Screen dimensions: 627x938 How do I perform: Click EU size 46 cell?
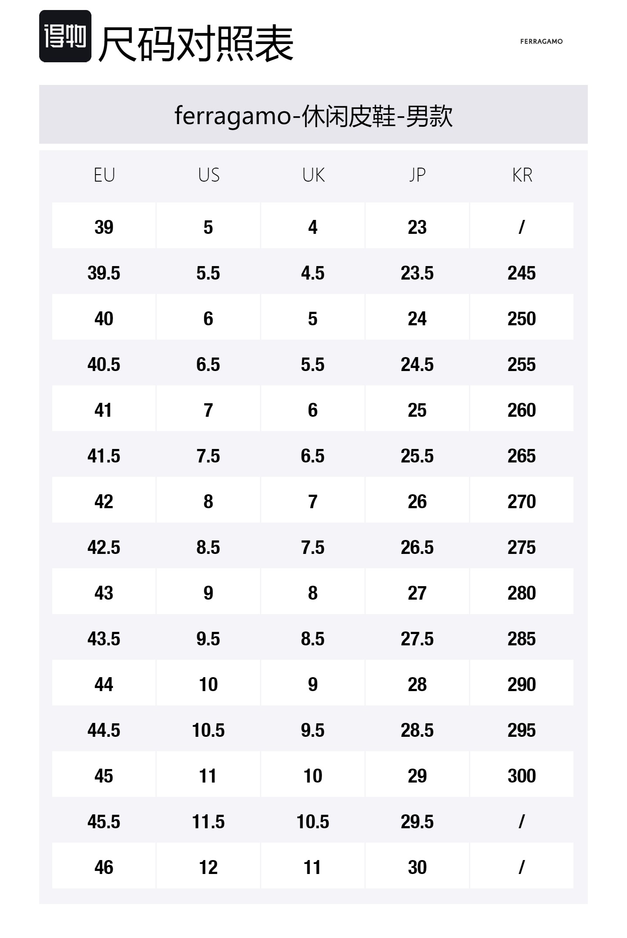[x=104, y=867]
